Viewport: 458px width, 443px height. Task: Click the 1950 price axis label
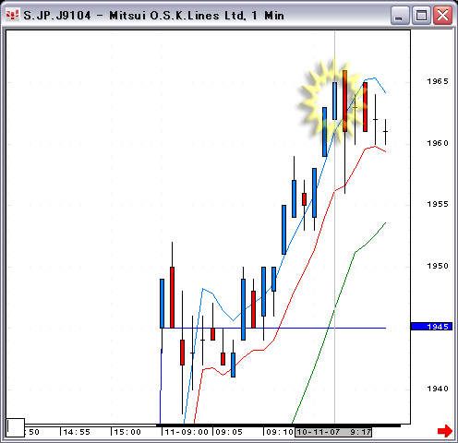[x=438, y=266]
